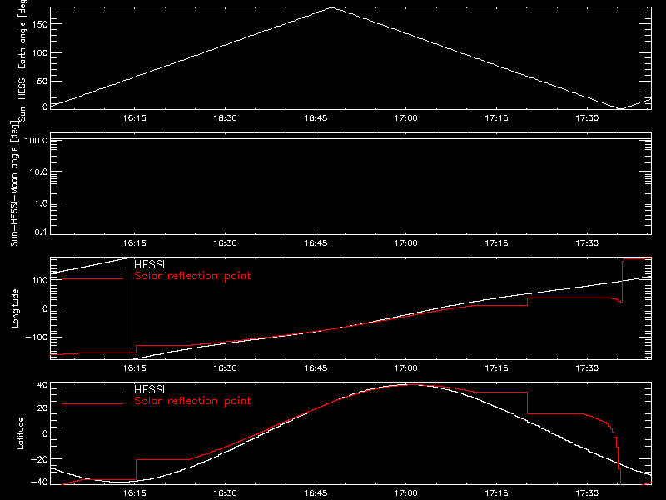Click the 16:45 label under Earth angle plot
This screenshot has height=500, width=666.
coord(316,118)
